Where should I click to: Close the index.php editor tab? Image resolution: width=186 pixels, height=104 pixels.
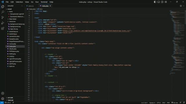coord(50,6)
